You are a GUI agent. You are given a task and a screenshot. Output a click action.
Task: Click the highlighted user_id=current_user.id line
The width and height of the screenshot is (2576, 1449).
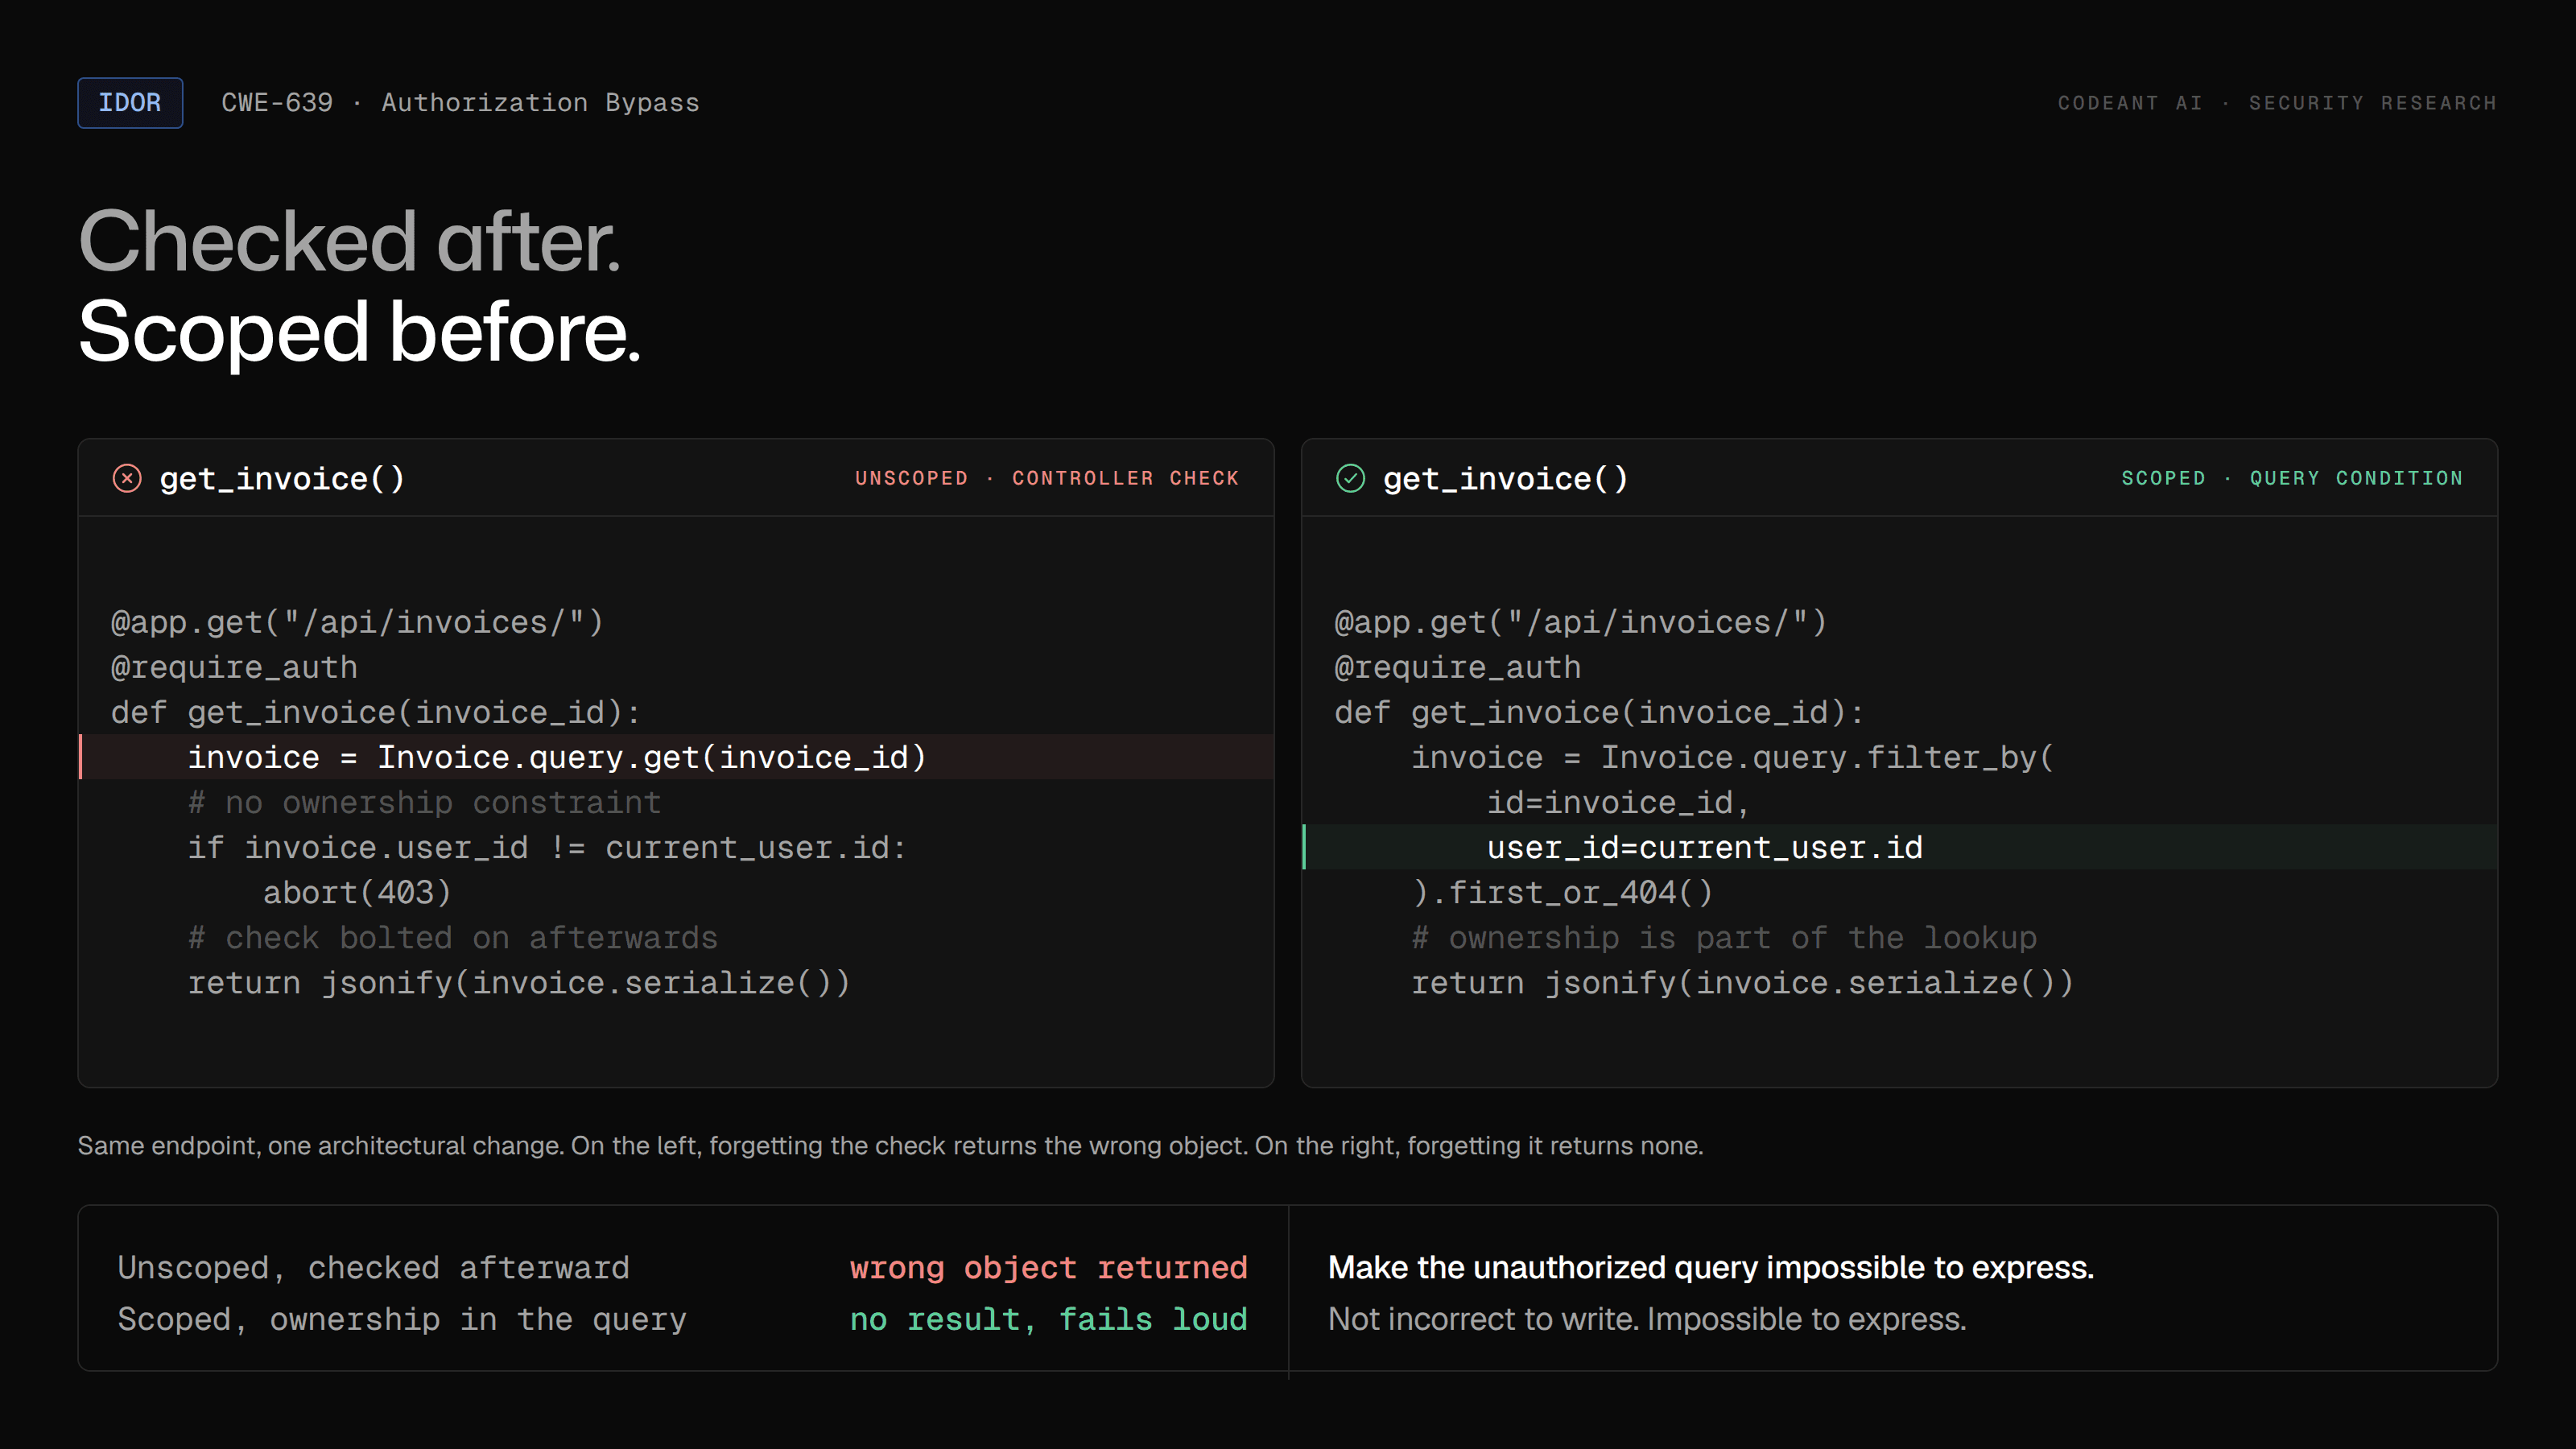point(1900,847)
